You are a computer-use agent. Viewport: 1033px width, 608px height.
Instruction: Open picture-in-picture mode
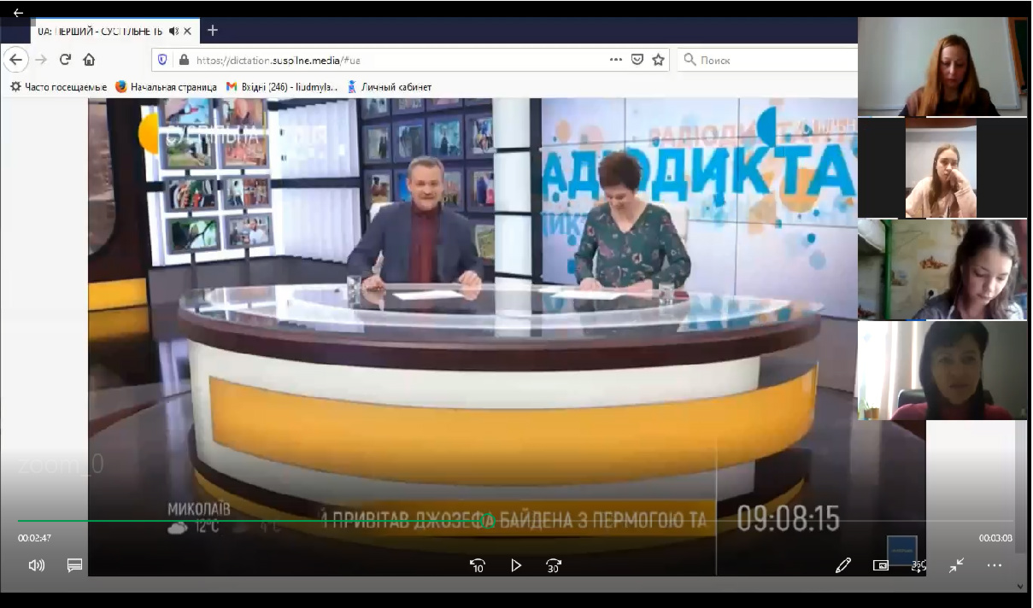point(882,565)
